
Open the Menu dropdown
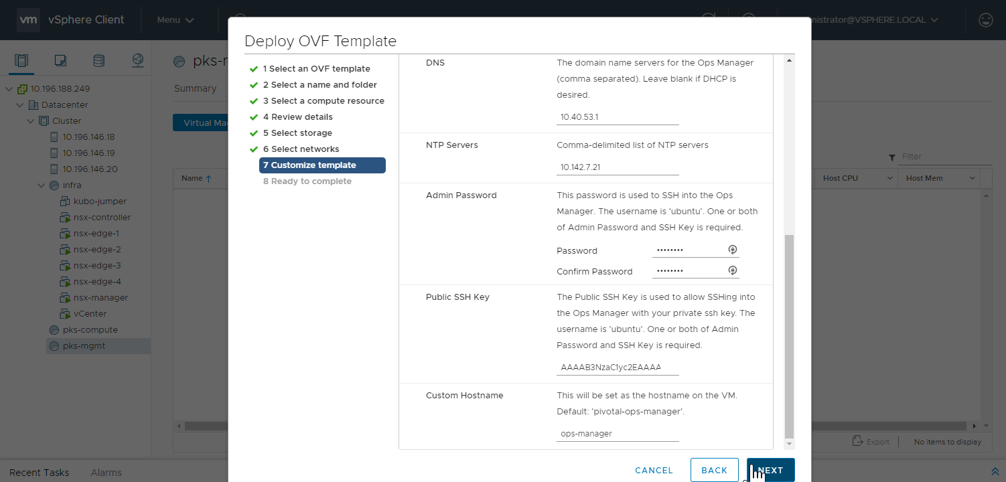click(x=175, y=20)
